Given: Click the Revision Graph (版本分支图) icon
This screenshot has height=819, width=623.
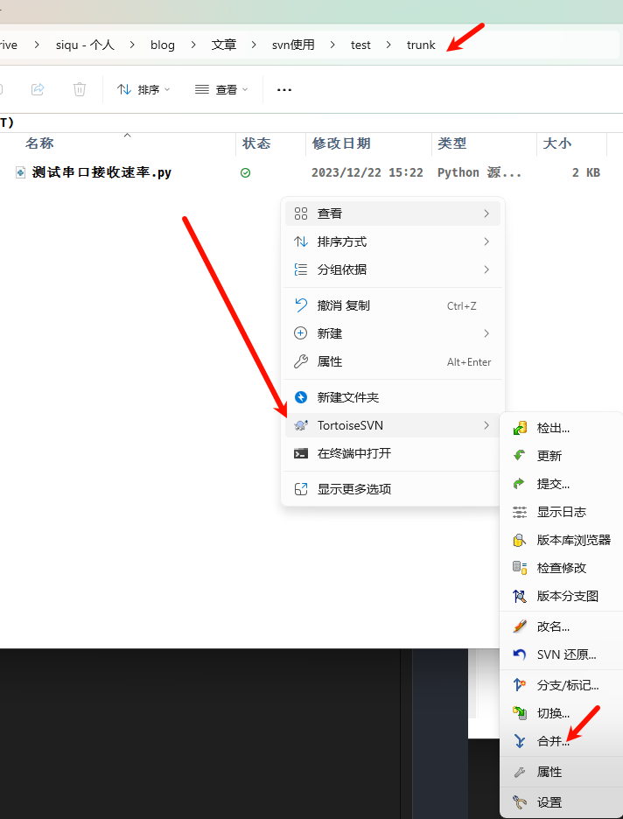Looking at the screenshot, I should point(520,596).
